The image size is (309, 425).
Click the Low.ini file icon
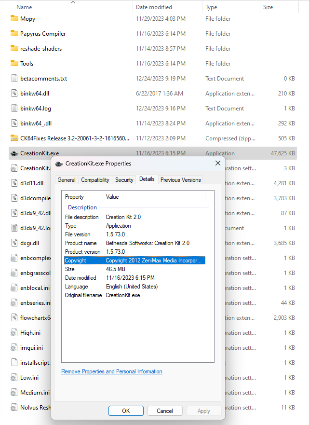point(14,377)
